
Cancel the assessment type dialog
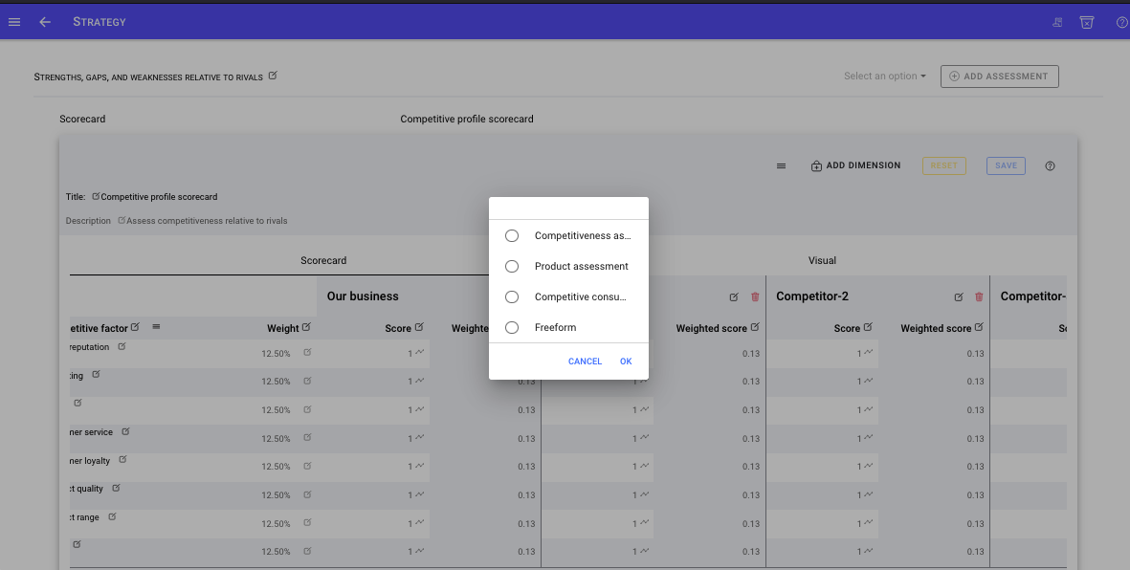point(585,362)
